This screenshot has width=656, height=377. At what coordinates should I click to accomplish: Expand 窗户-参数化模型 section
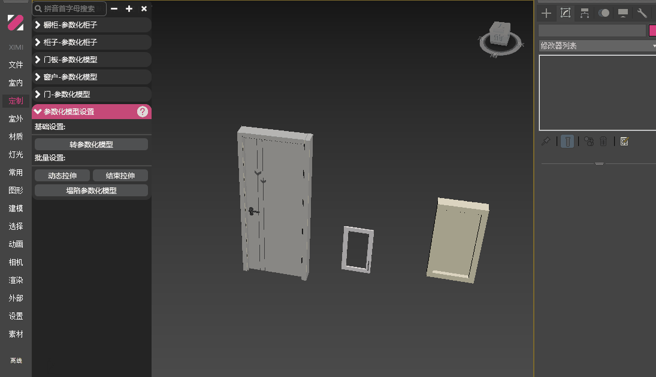click(92, 77)
